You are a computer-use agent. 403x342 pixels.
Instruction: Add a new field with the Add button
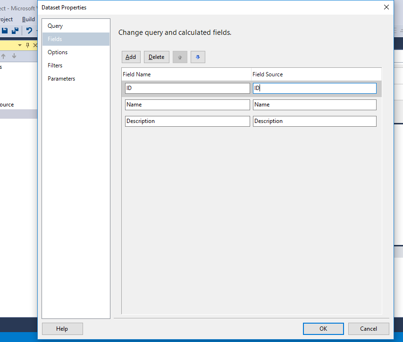131,57
